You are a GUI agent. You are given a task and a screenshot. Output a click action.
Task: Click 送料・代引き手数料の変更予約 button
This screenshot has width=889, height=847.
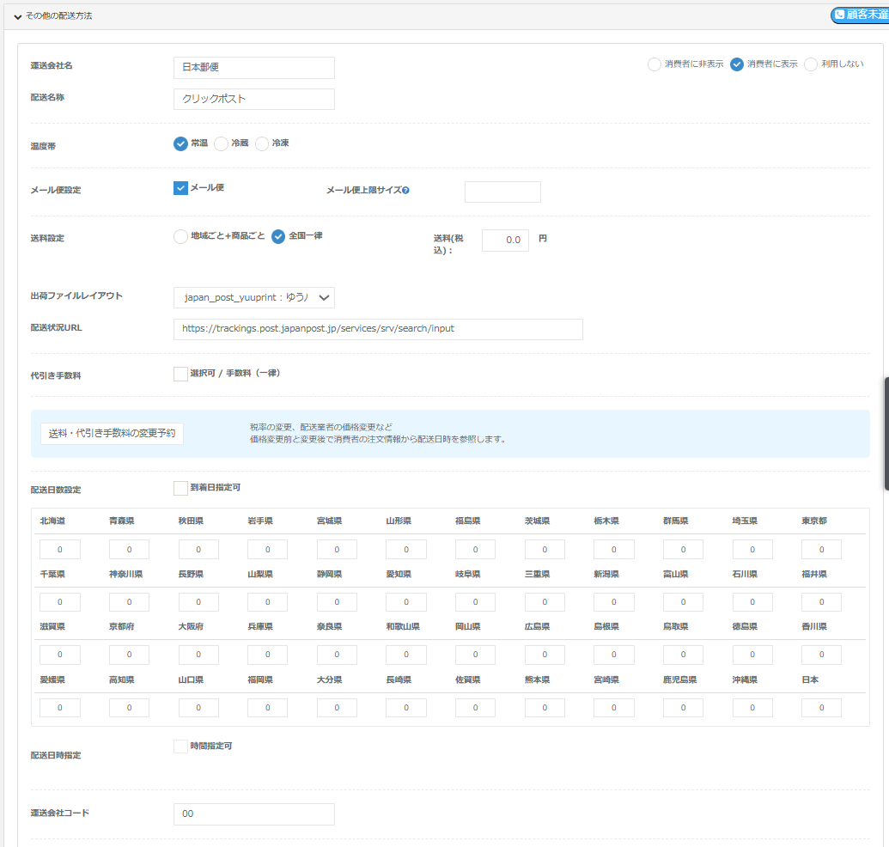(x=113, y=434)
